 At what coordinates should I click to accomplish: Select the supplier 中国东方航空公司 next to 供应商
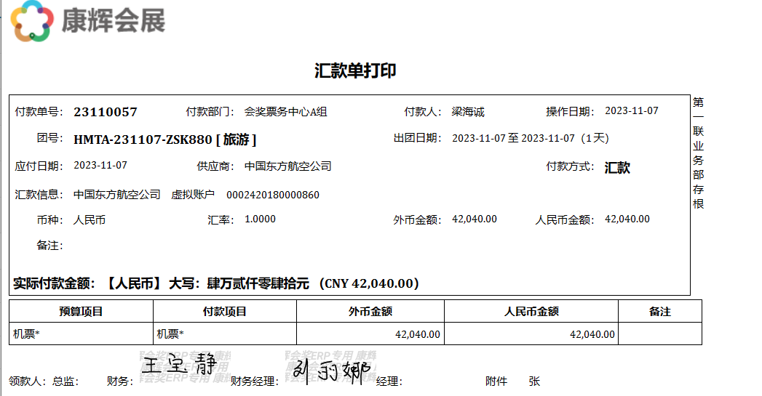[x=287, y=166]
